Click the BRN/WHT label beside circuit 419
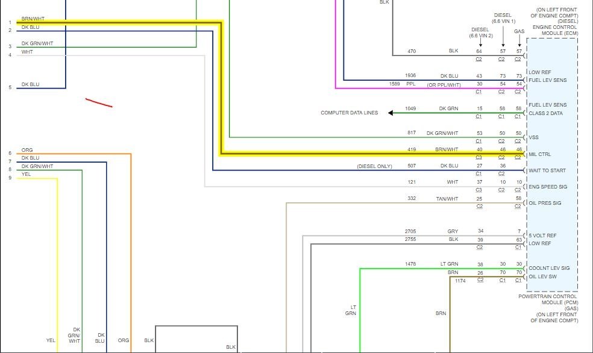This screenshot has height=353, width=593. pos(447,149)
